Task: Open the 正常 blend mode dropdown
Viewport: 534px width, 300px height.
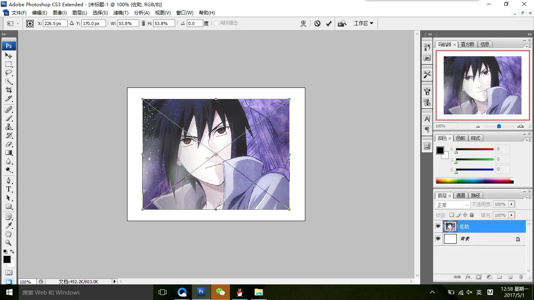Action: 453,205
